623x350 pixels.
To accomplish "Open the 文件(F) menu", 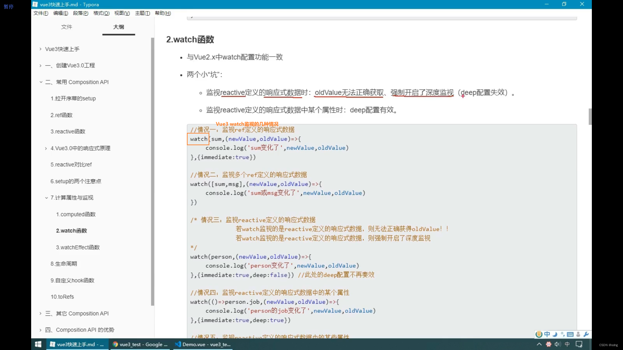I will (41, 13).
